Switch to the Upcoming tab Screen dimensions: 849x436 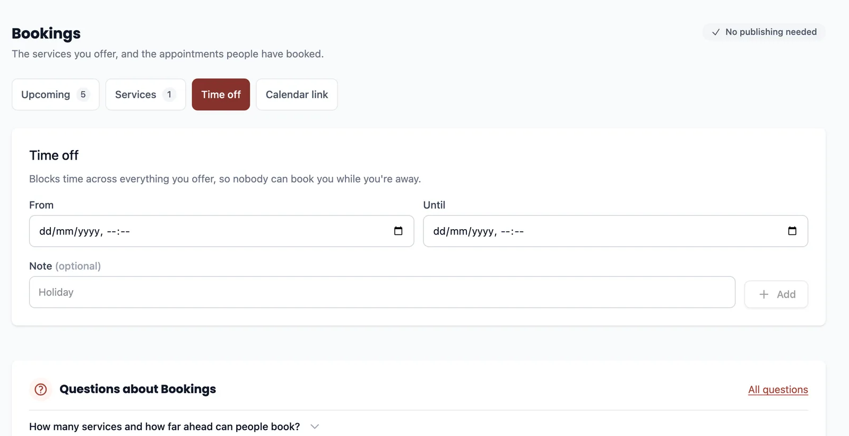click(56, 94)
